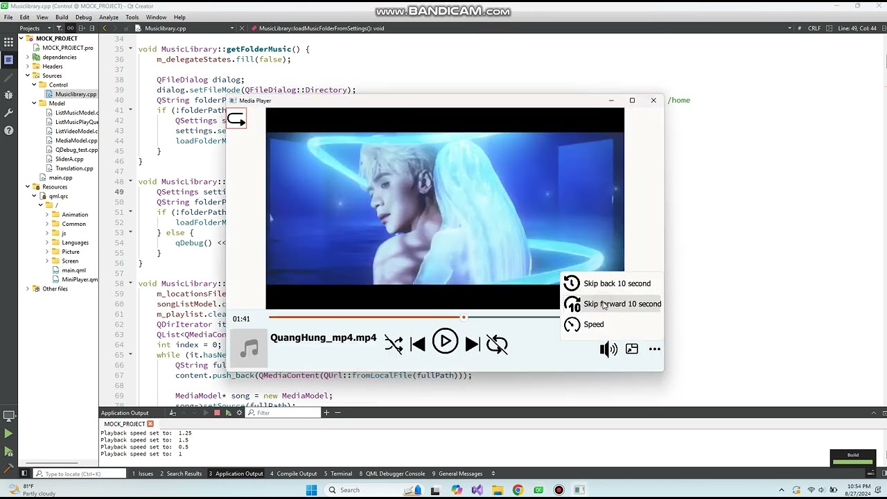Open mini player view icon
This screenshot has width=887, height=499.
[x=631, y=349]
